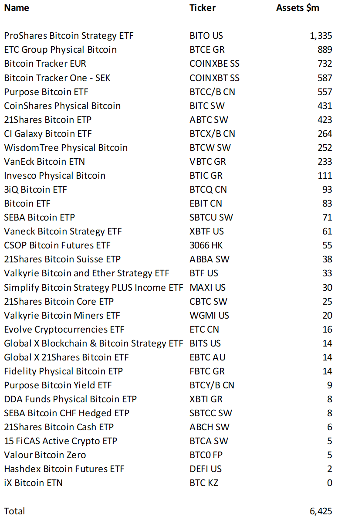
Task: Select the Purpose Bitcoin ETF name cell
Action: pos(46,92)
